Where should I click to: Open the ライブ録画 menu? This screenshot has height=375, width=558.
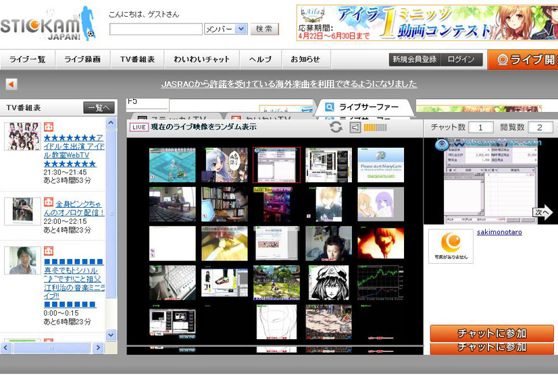82,59
